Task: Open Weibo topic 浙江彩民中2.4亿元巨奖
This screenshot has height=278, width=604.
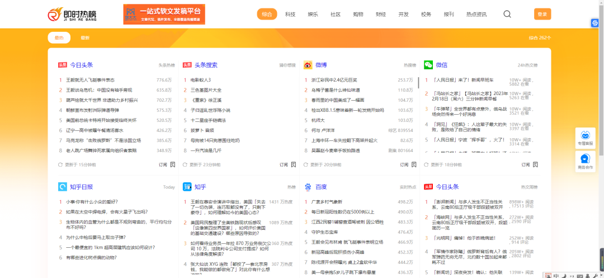Action: pyautogui.click(x=334, y=80)
